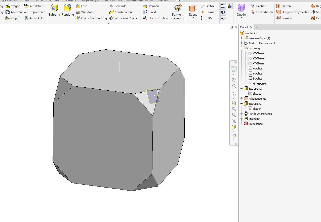Screen dimensions: 321x222
Task: Expand Ansicht: Hauptansicht node
Action: pyautogui.click(x=242, y=43)
